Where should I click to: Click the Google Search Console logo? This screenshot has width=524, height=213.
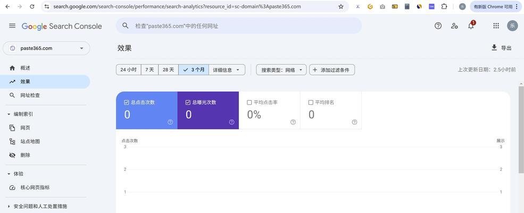62,27
